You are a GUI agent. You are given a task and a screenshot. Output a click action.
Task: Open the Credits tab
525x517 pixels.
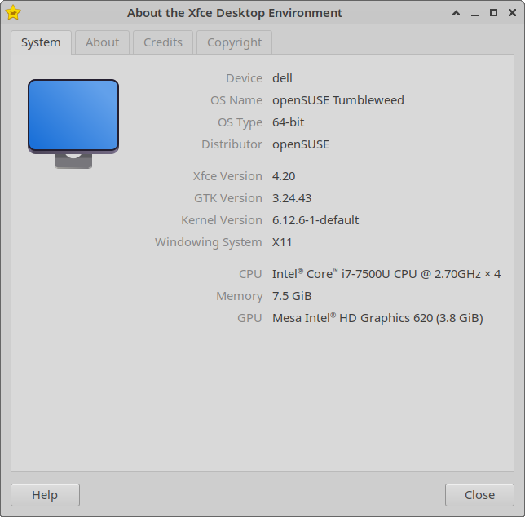163,42
